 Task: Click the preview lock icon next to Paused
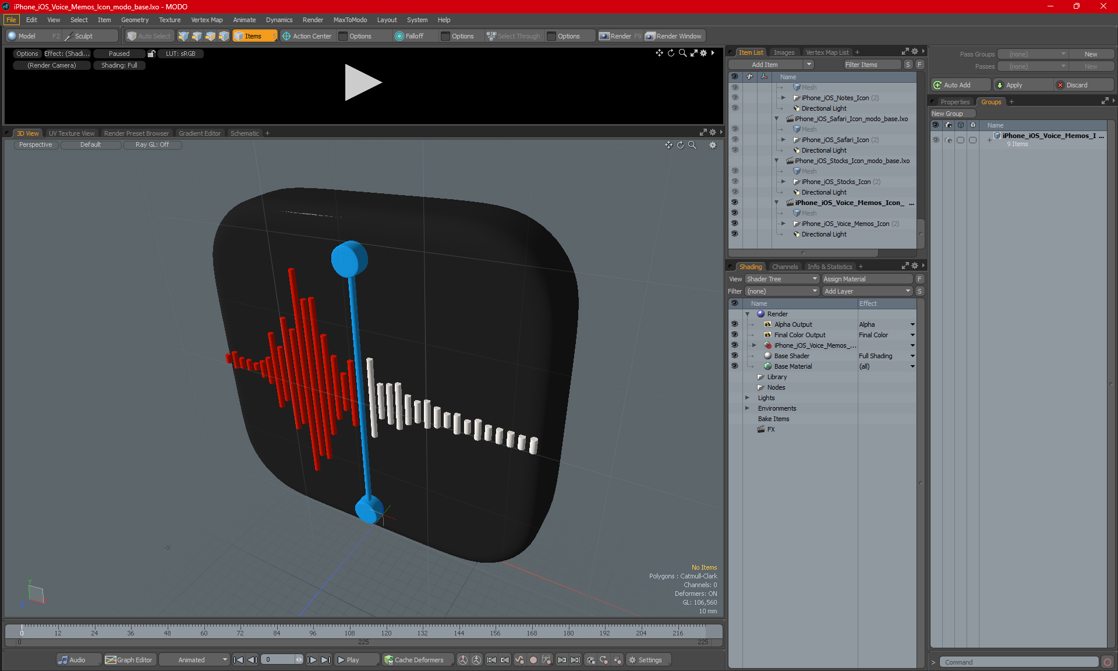pos(151,54)
